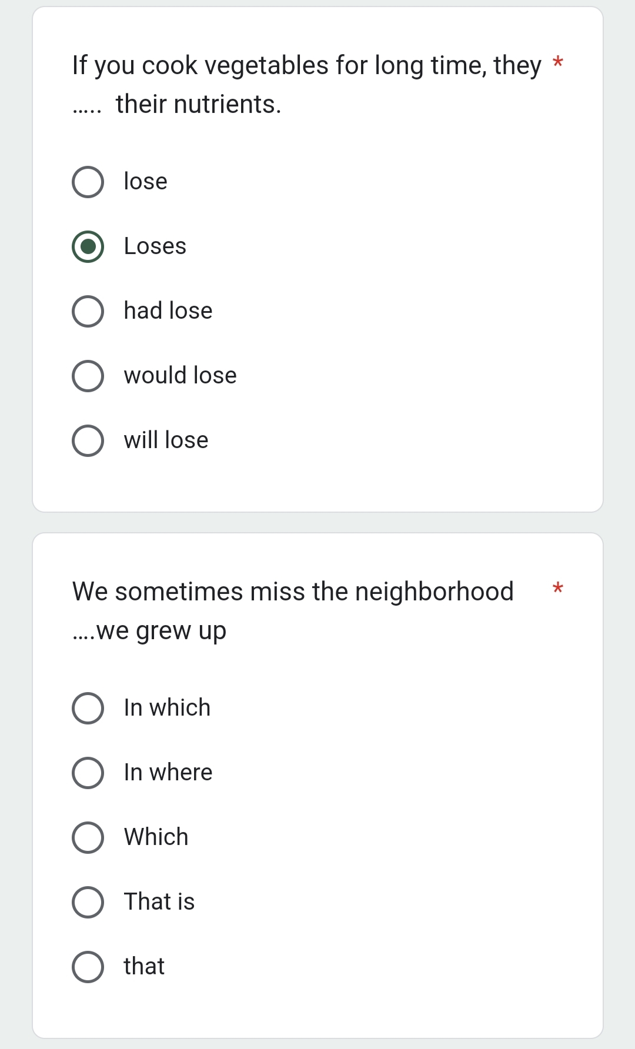Click the red asterisk on neighborhood question
Viewport: 635px width, 1049px height.
558,588
